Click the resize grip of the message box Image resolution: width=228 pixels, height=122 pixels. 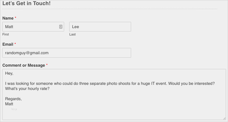point(224,118)
